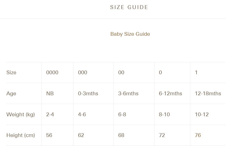Click the 3-6mths age cell
Image resolution: width=226 pixels, height=165 pixels.
(128, 93)
